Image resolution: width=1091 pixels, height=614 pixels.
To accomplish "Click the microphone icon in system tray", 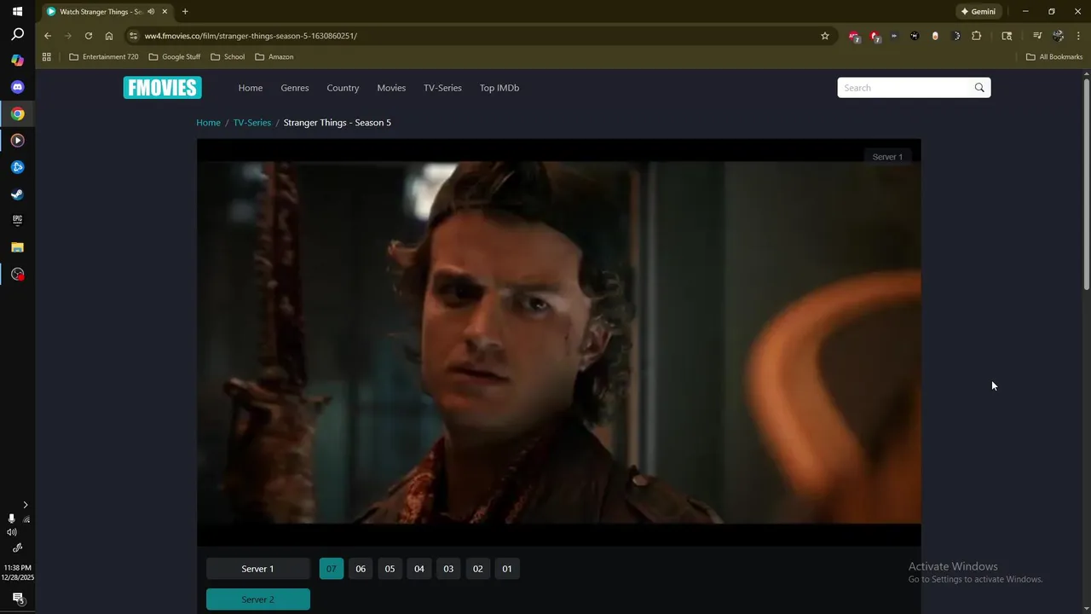I will point(11,518).
